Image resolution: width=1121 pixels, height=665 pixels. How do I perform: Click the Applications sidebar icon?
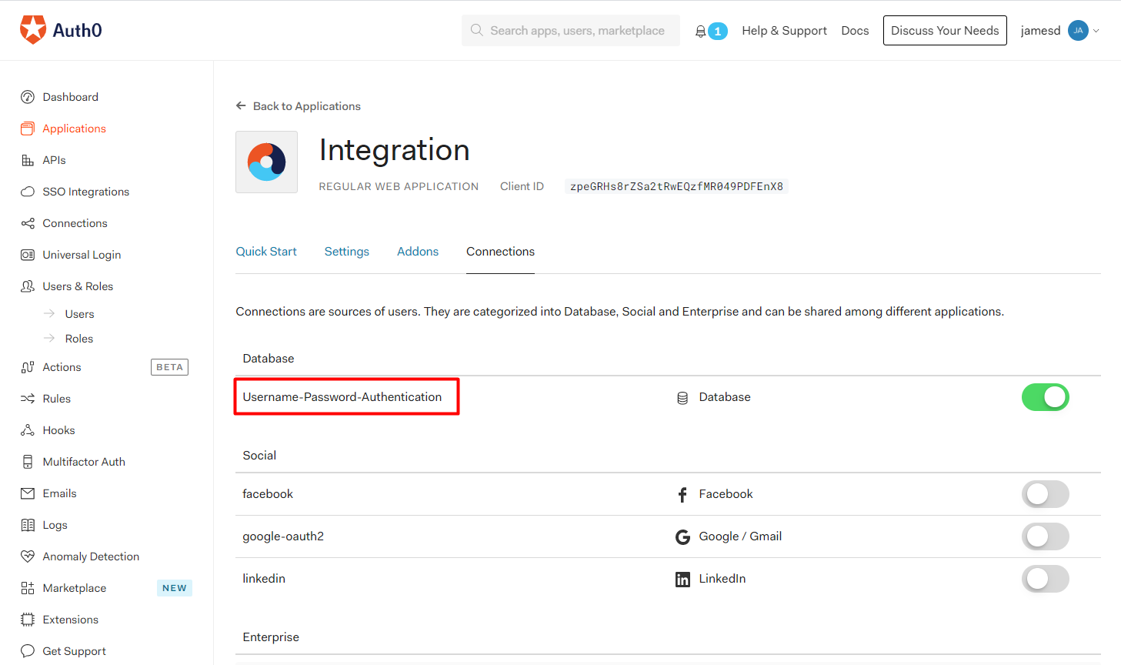(x=28, y=129)
